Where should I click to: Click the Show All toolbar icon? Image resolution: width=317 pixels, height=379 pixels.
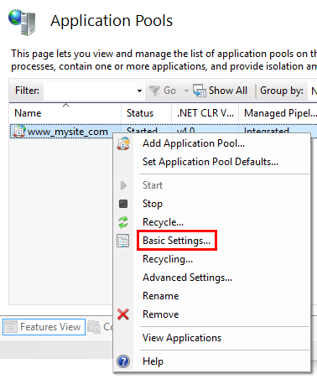coord(200,91)
